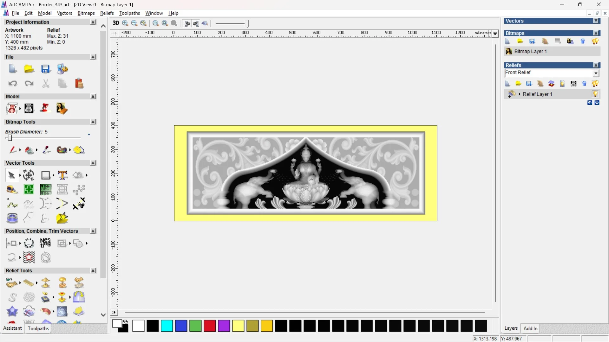The height and width of the screenshot is (342, 609).
Task: Click the Brush Diameter slider handle
Action: pyautogui.click(x=10, y=138)
